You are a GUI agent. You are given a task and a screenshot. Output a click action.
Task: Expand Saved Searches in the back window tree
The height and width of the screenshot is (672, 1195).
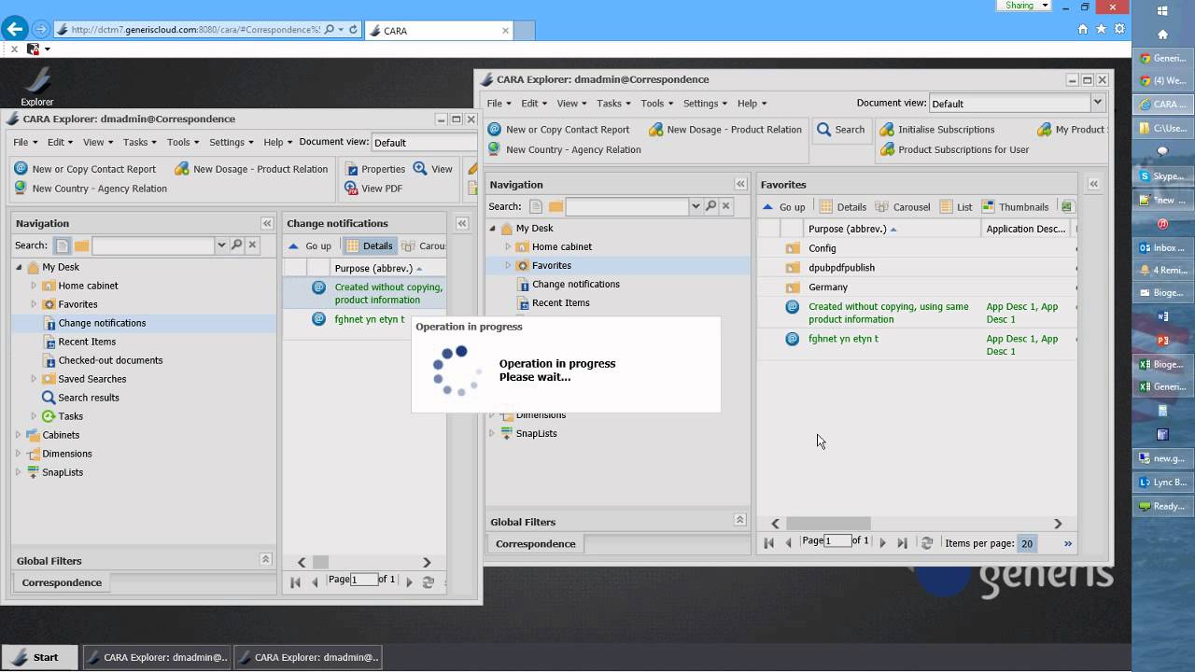(34, 379)
